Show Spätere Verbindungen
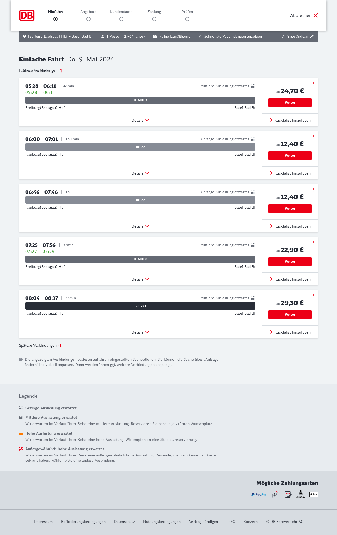337x535 pixels. point(41,345)
